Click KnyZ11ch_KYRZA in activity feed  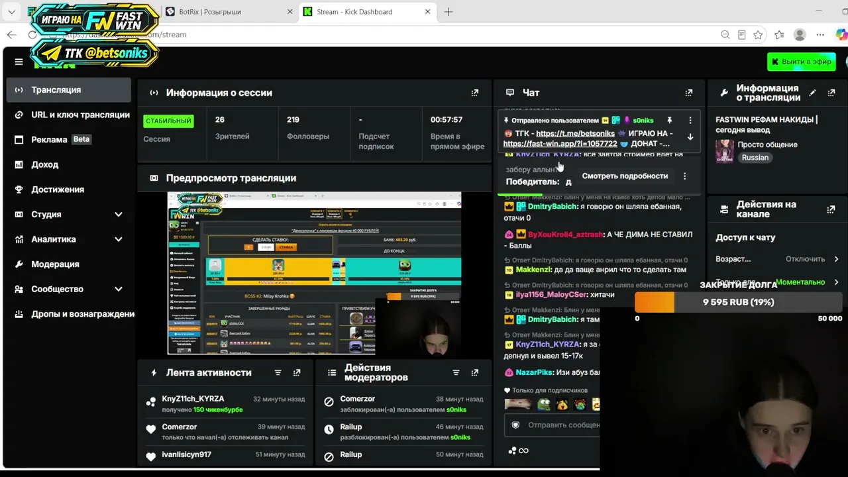(x=193, y=399)
